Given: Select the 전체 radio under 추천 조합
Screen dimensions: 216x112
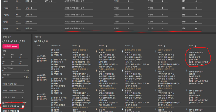Looking at the screenshot, I should (x=36, y=41).
